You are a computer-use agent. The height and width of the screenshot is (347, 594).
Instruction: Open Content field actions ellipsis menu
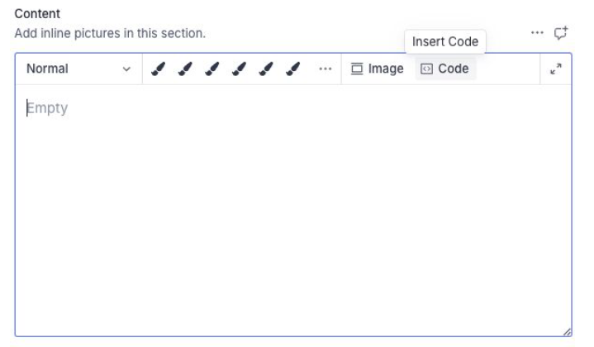(x=538, y=33)
